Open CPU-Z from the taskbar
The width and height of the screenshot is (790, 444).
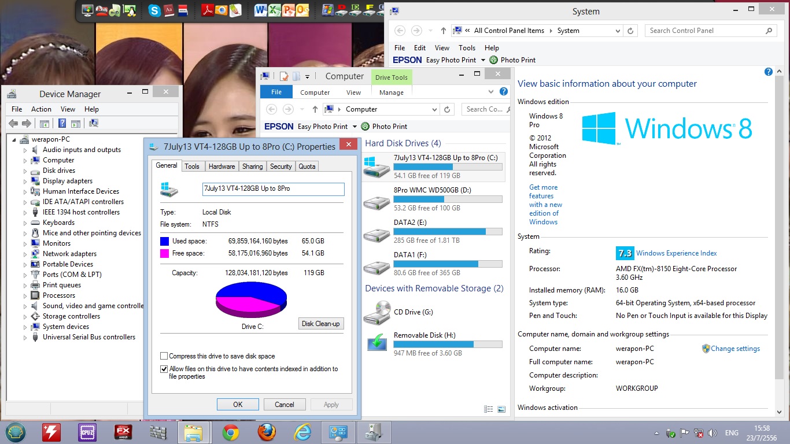point(87,432)
